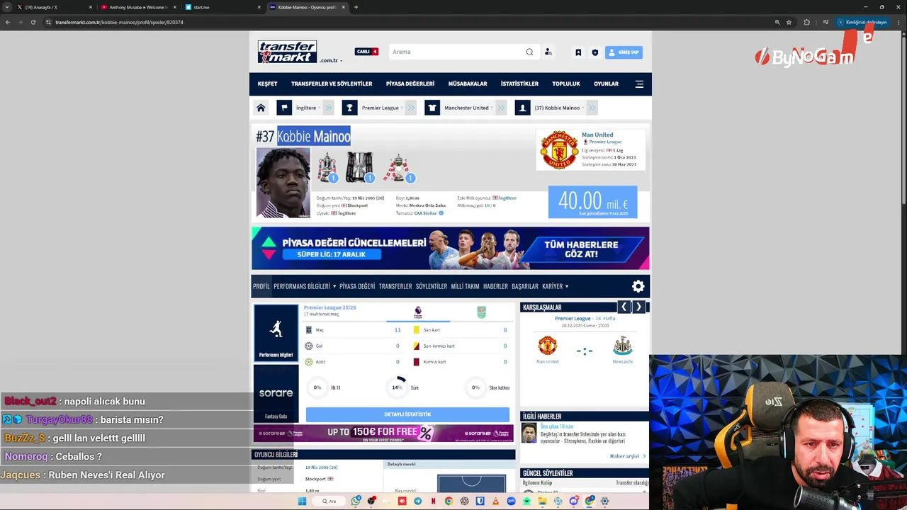The width and height of the screenshot is (907, 510).
Task: Open the bookmark watchlist icon
Action: pyautogui.click(x=578, y=52)
